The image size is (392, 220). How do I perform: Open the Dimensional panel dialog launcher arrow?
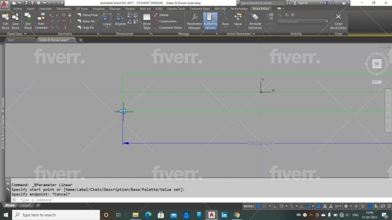[151, 34]
